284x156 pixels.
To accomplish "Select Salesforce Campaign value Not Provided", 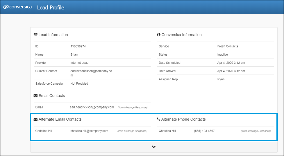I will coord(79,84).
